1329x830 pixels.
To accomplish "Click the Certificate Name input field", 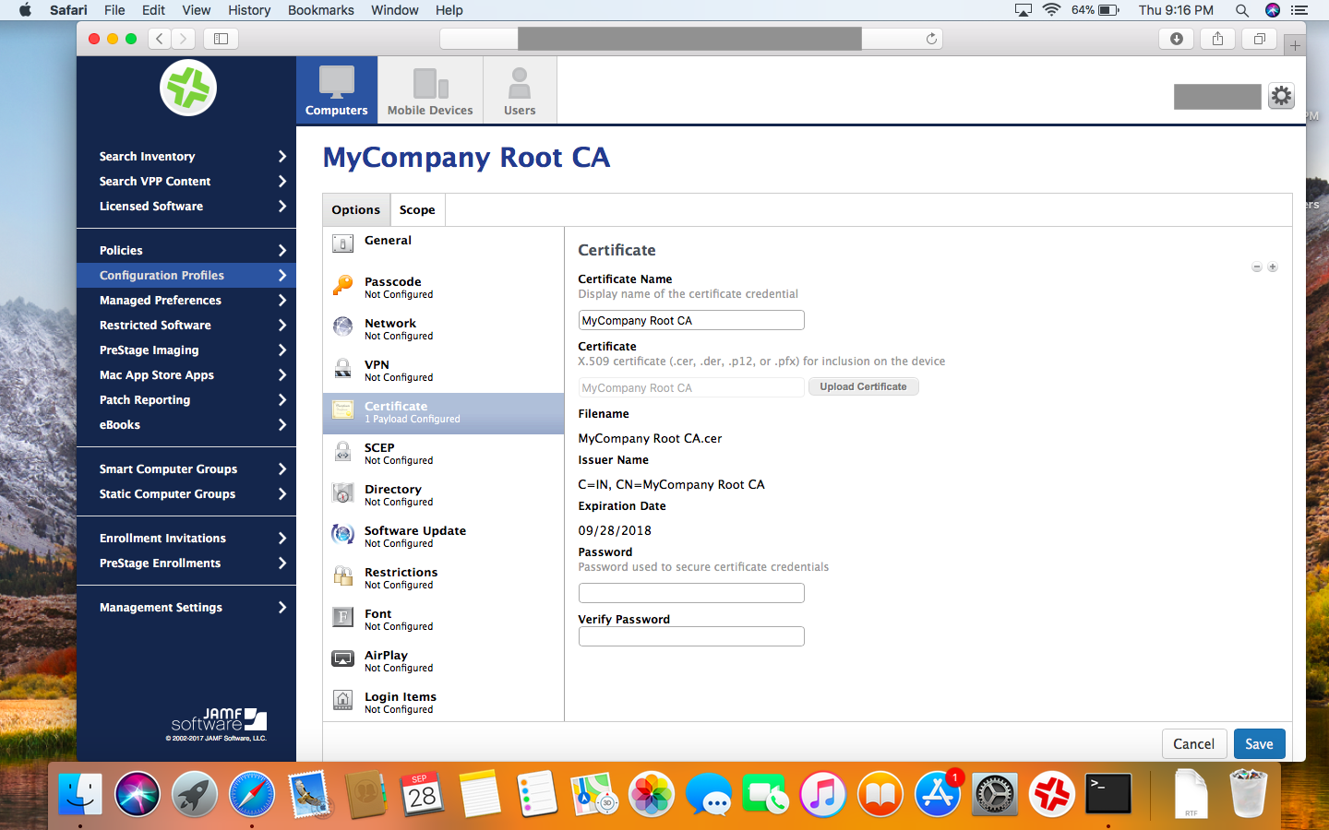I will click(691, 320).
